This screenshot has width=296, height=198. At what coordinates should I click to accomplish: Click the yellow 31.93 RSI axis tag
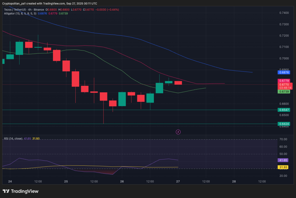click(x=284, y=167)
